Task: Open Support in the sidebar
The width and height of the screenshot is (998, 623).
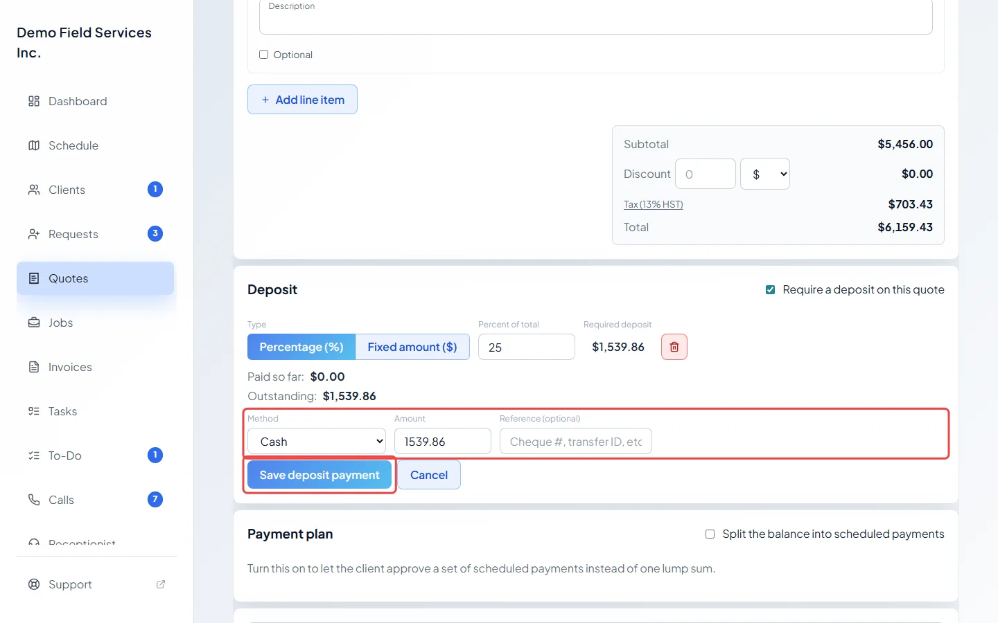Action: [x=96, y=584]
